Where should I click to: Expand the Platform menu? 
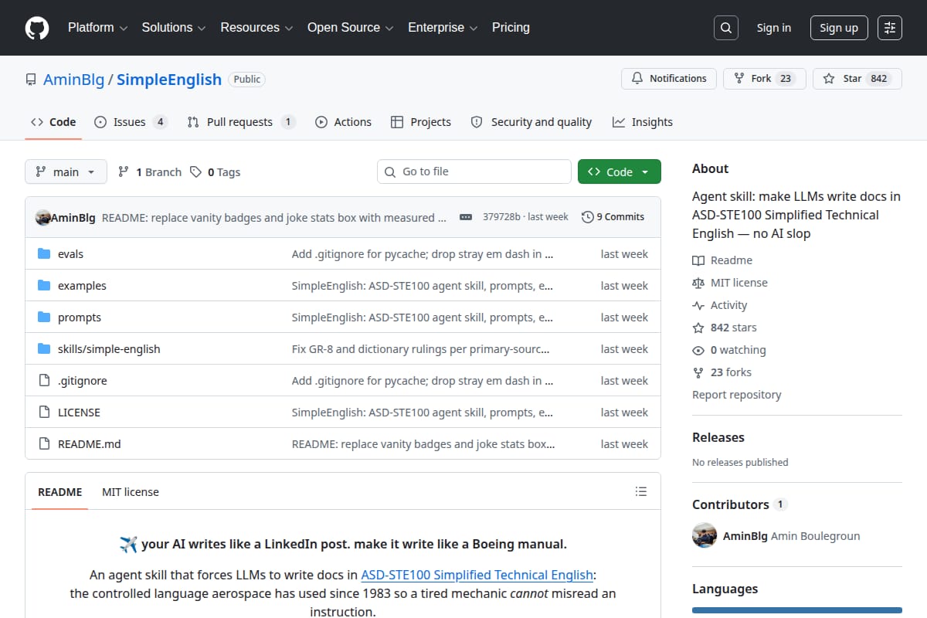pos(97,27)
